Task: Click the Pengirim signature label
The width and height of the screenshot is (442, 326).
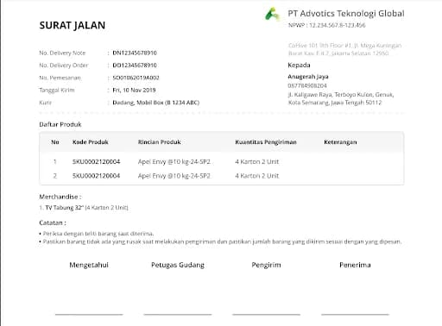Action: 266,265
